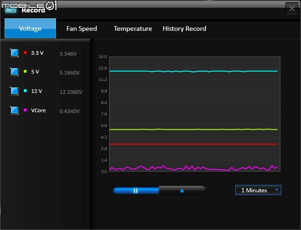Open the Fan Speed tab
This screenshot has height=230, width=301.
82,29
